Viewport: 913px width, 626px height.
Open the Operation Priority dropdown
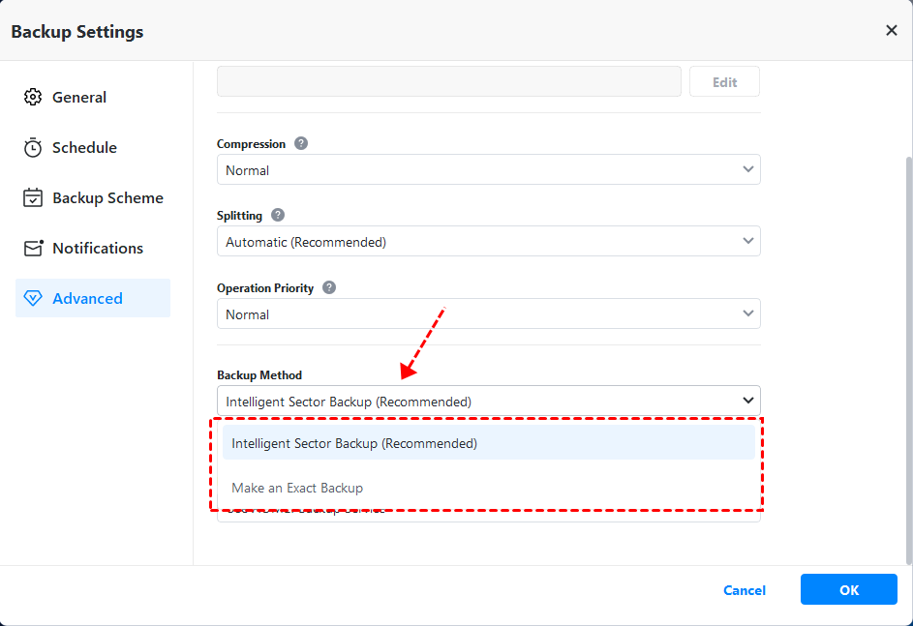(x=488, y=313)
